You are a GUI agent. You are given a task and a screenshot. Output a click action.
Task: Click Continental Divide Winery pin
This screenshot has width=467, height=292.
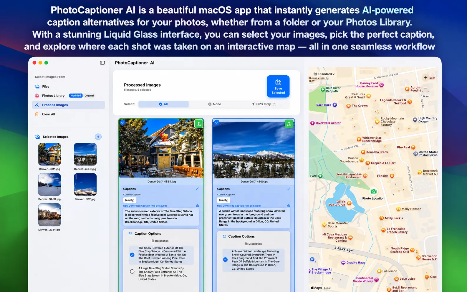click(x=376, y=280)
